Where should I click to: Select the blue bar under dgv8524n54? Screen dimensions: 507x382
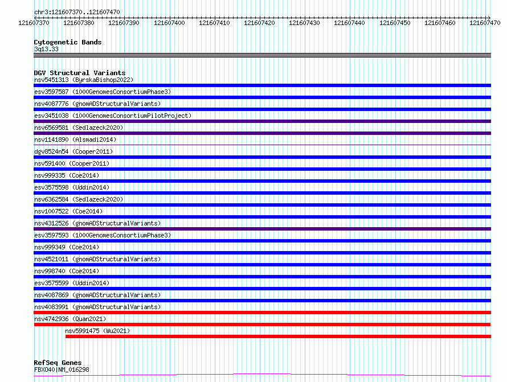[x=262, y=157]
